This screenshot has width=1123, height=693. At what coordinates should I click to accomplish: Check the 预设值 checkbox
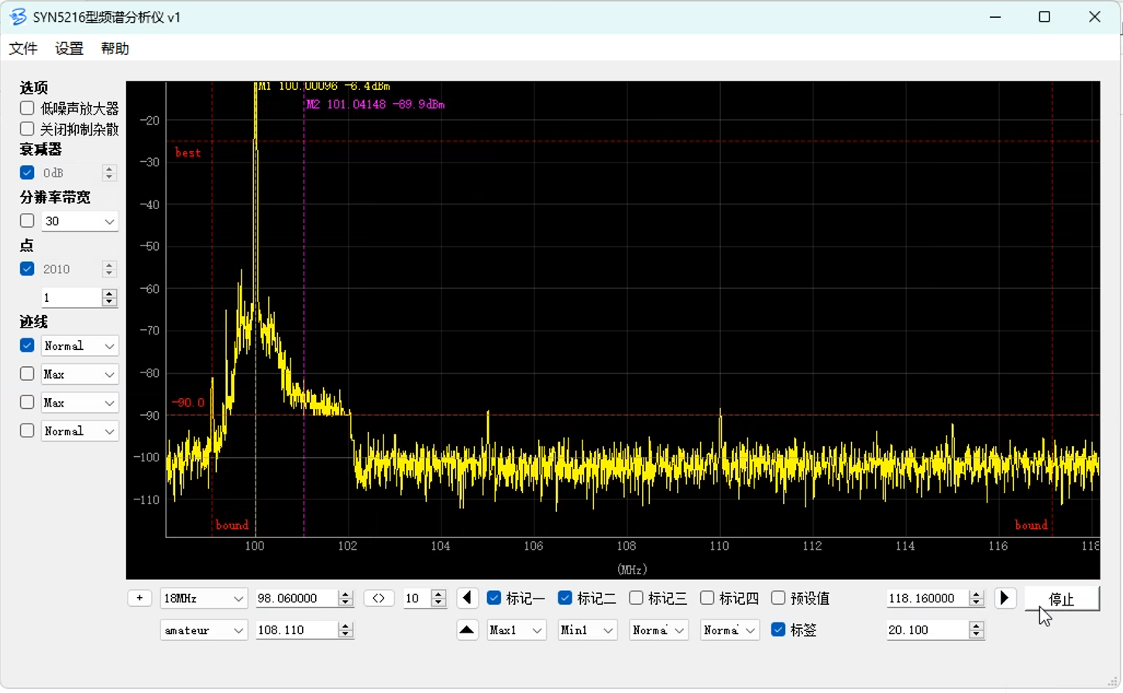tap(778, 598)
